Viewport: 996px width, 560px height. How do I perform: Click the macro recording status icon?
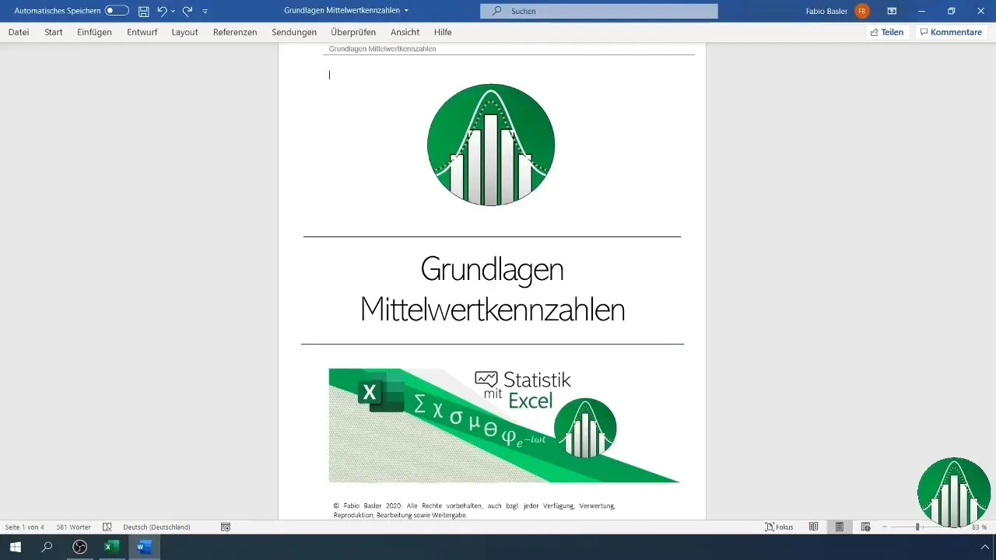(x=226, y=527)
